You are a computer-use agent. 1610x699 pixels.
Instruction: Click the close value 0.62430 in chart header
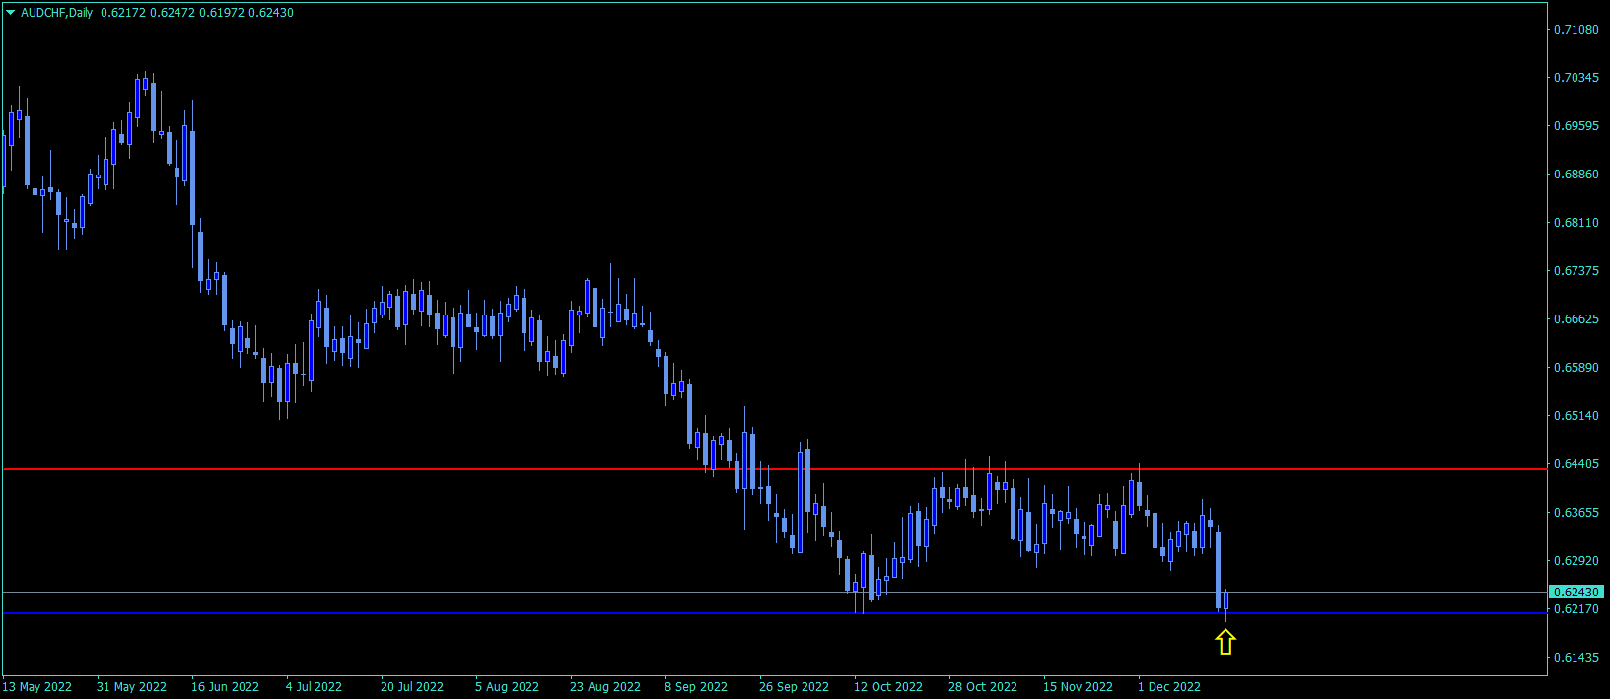pyautogui.click(x=272, y=13)
